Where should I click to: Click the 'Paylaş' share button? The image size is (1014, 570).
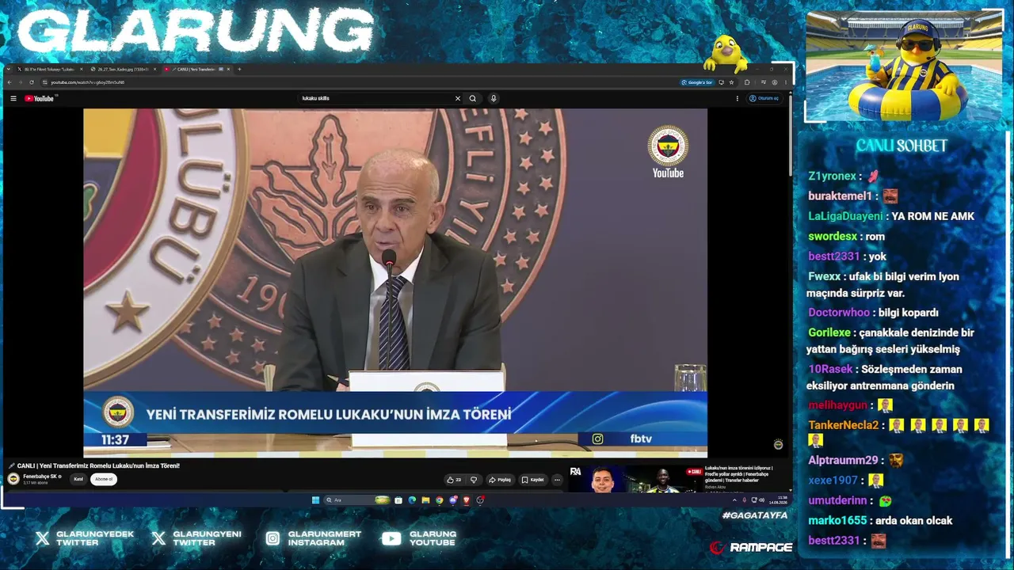(x=500, y=480)
